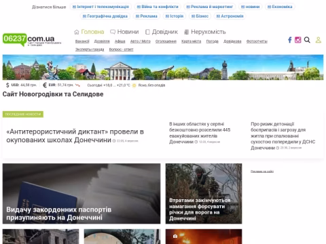Click the search magnifier icon

click(x=307, y=40)
